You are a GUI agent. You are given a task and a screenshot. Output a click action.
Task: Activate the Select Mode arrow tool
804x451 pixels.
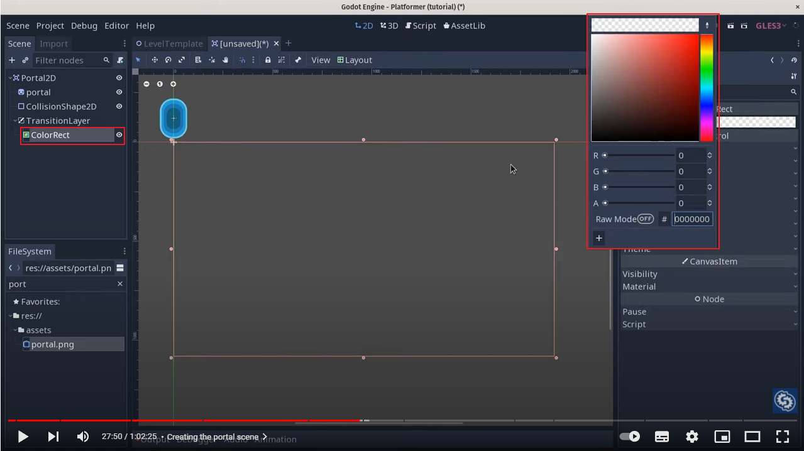[138, 60]
